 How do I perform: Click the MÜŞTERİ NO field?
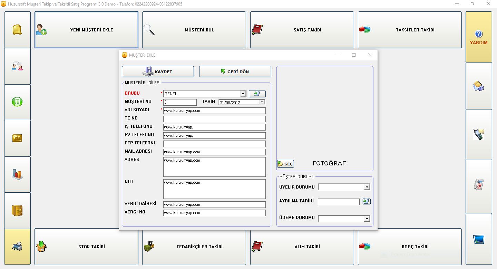click(180, 102)
